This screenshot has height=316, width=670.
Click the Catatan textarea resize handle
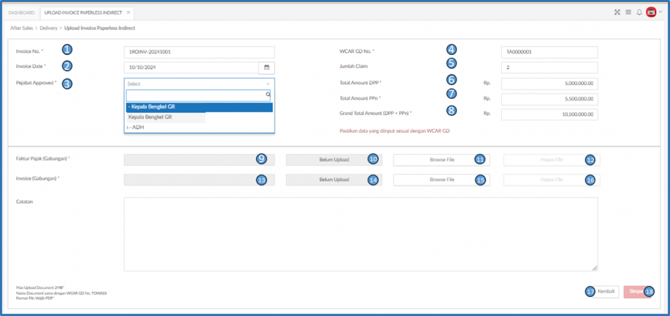click(x=595, y=268)
